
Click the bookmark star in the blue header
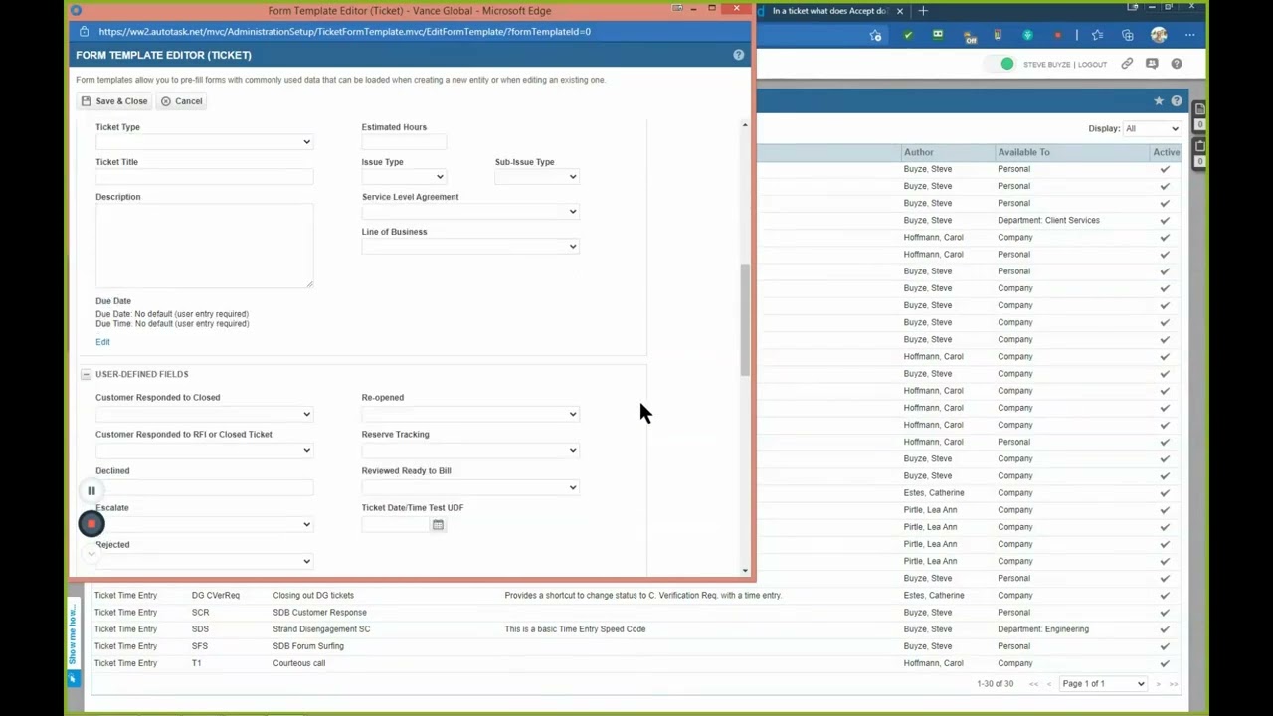coord(1158,101)
